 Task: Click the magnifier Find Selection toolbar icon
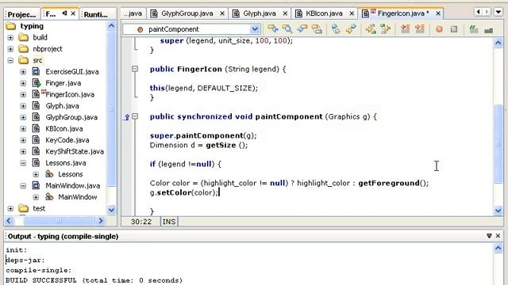coord(287,29)
